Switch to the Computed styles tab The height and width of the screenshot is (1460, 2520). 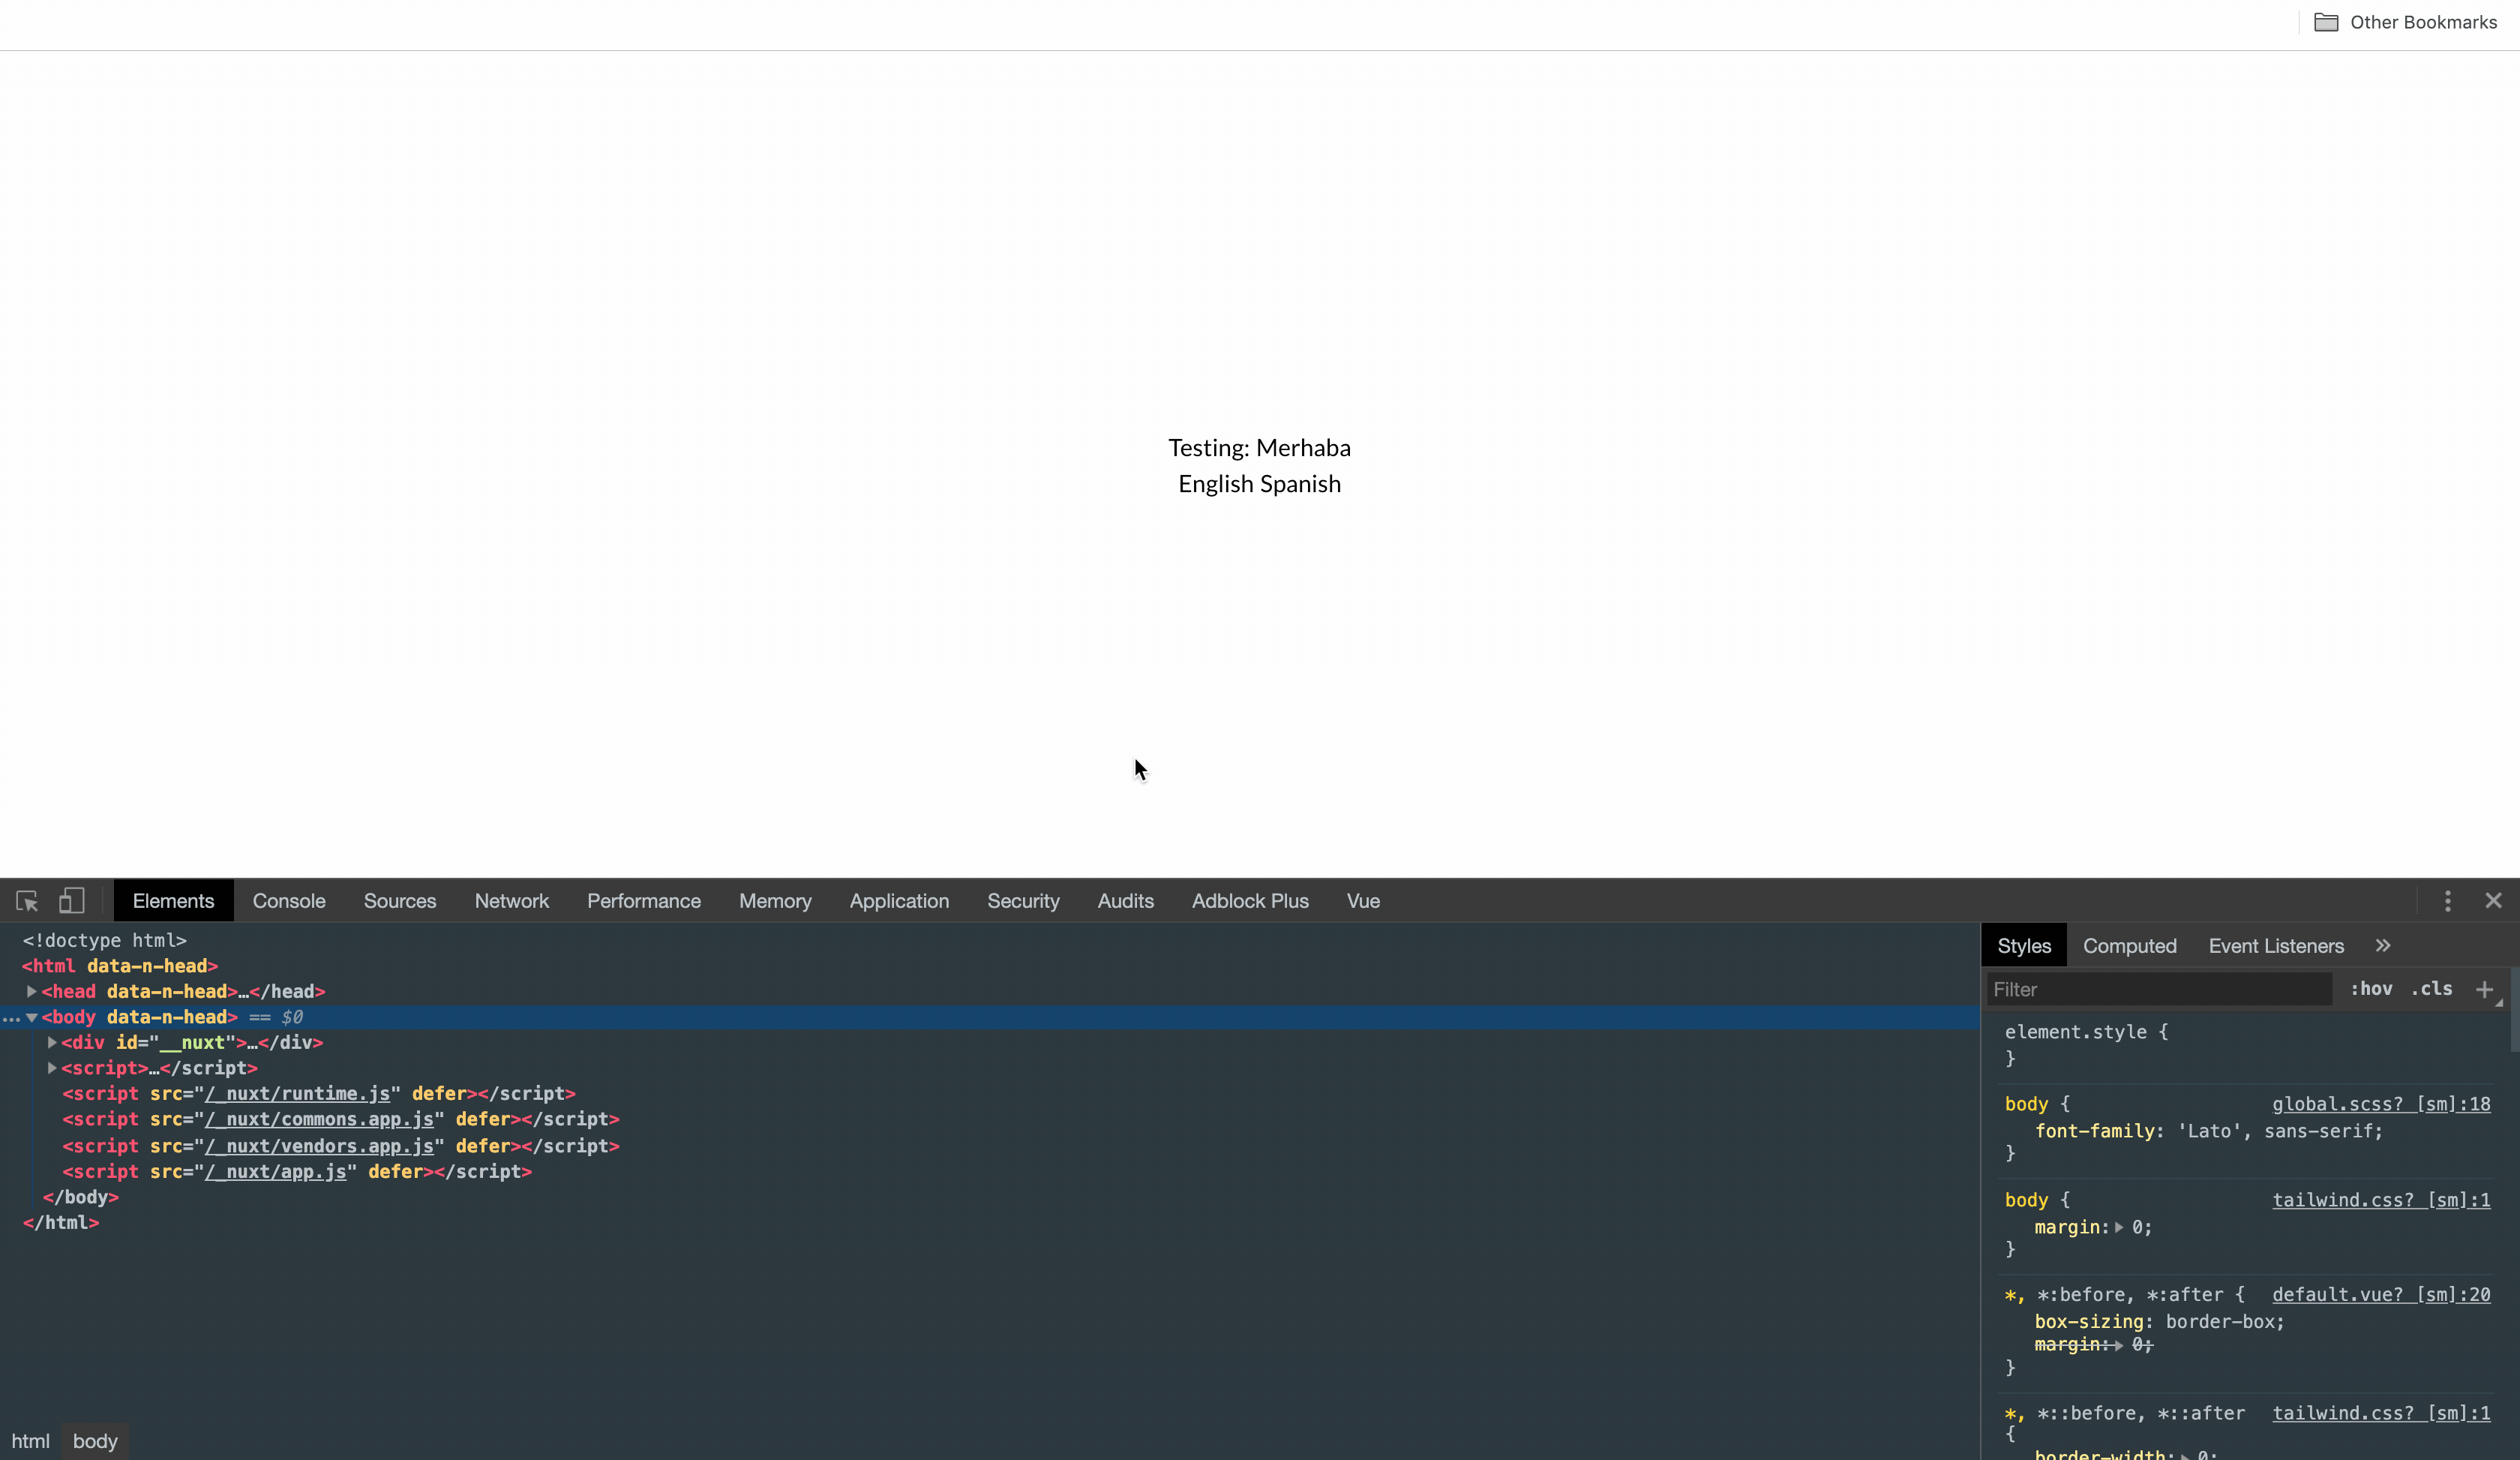point(2129,946)
